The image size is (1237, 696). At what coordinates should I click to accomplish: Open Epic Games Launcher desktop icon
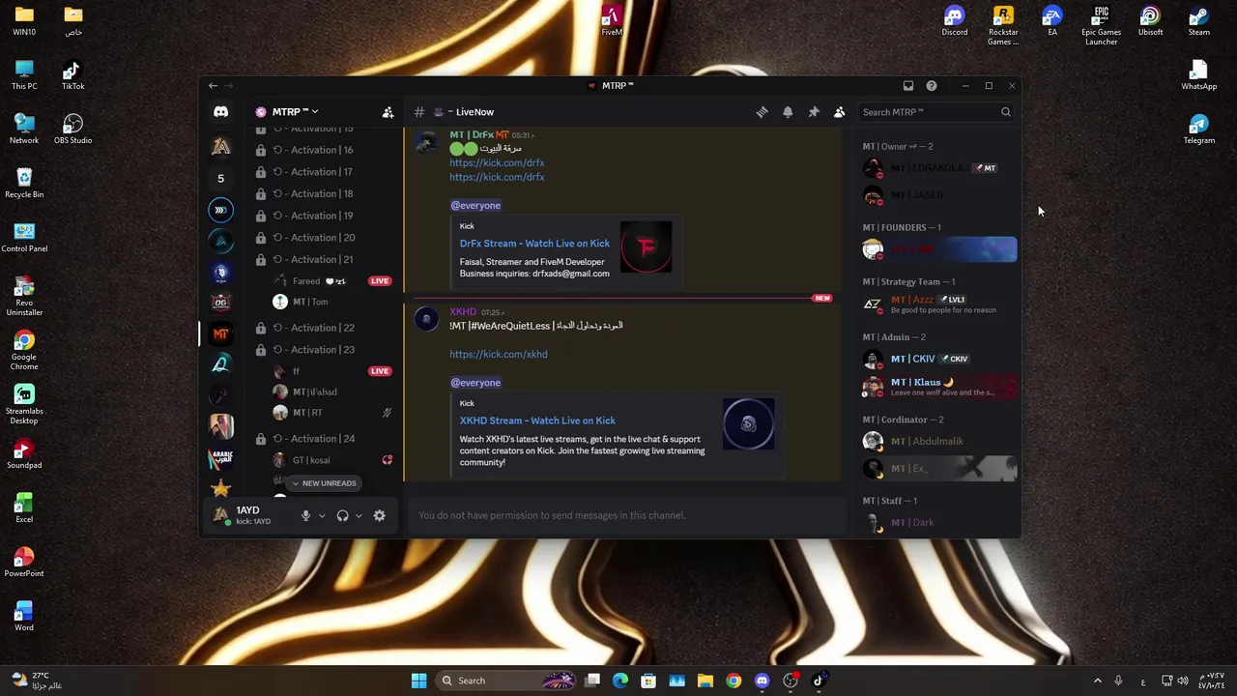pos(1101,26)
